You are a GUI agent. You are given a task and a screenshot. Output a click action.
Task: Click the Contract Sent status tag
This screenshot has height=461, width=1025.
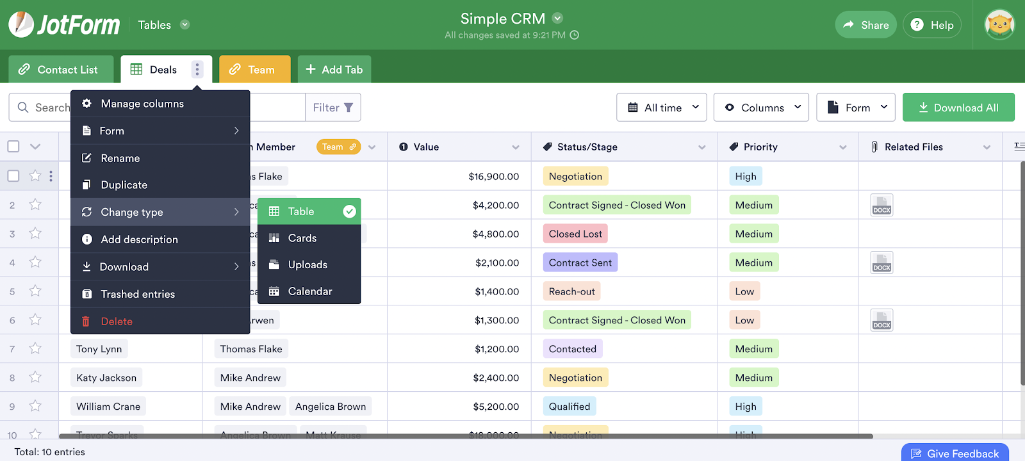pyautogui.click(x=580, y=263)
